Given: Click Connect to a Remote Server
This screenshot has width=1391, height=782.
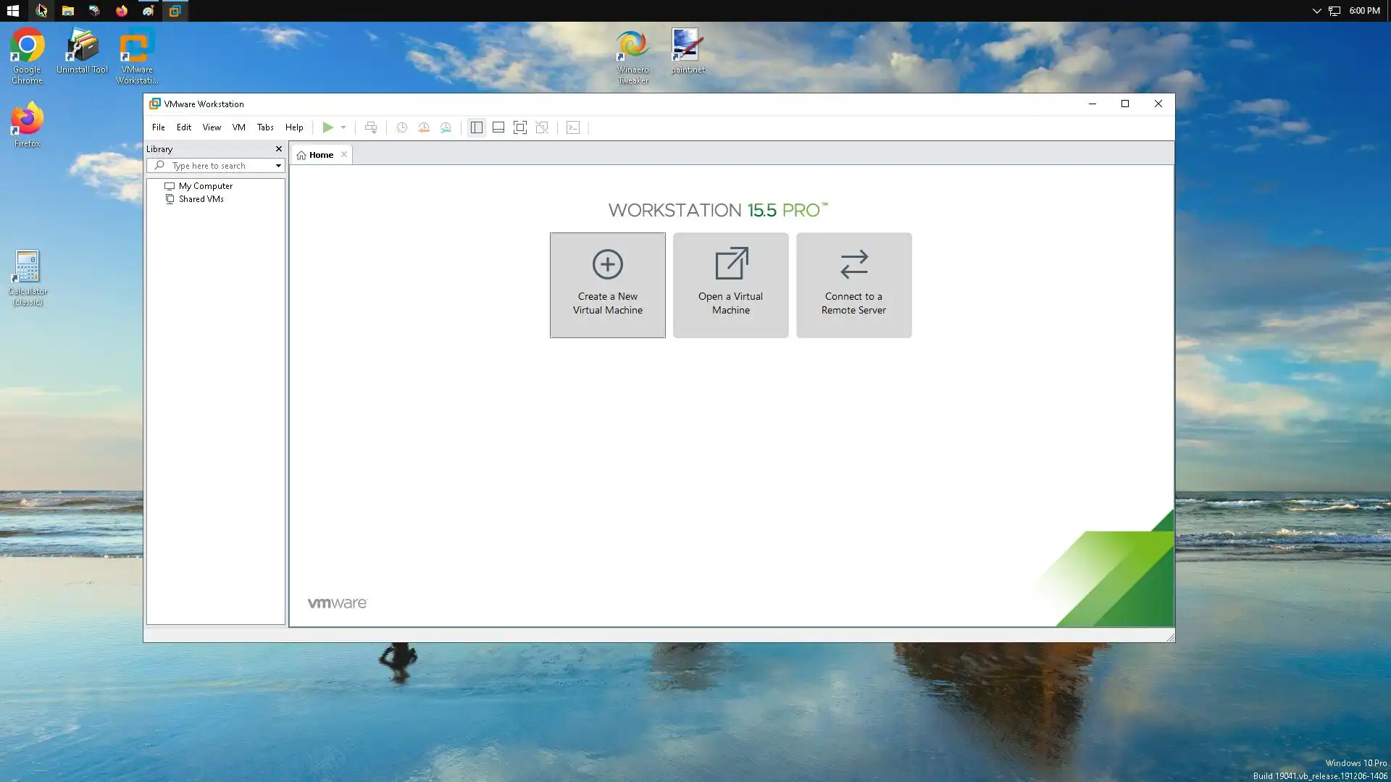Looking at the screenshot, I should tap(853, 285).
